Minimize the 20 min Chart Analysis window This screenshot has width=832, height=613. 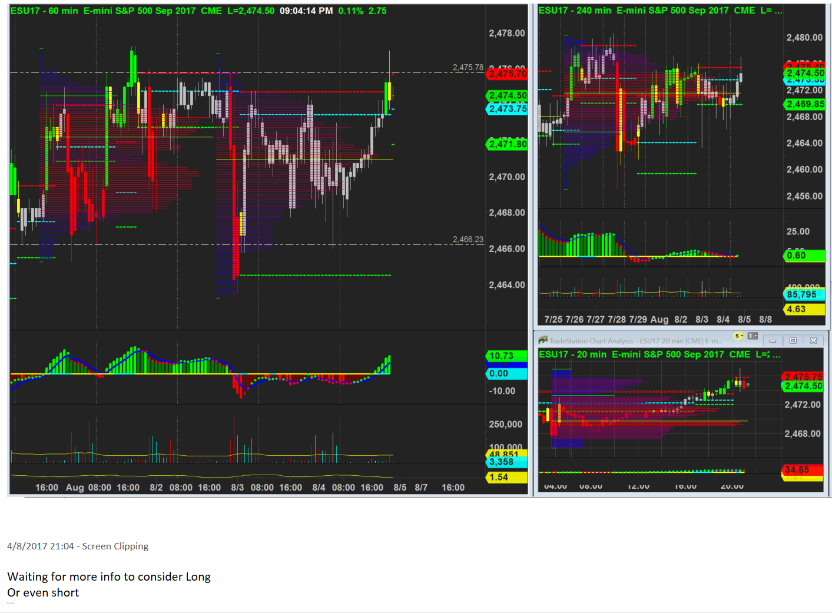(x=773, y=340)
